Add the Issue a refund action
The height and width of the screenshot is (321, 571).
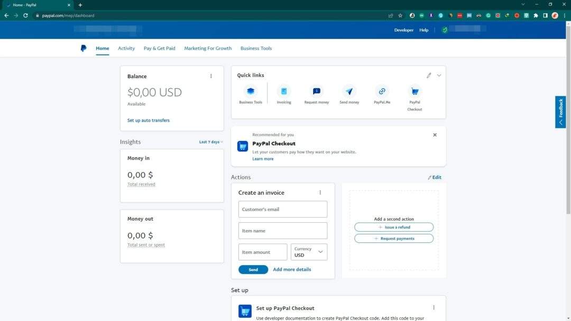[394, 227]
